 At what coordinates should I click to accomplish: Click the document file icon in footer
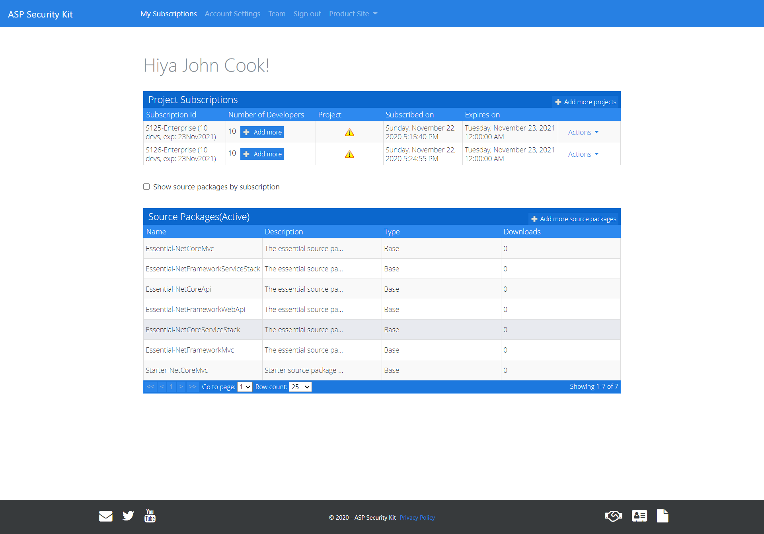(663, 516)
